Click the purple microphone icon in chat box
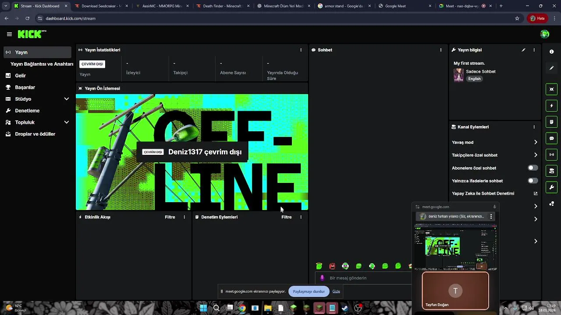 coord(322,278)
